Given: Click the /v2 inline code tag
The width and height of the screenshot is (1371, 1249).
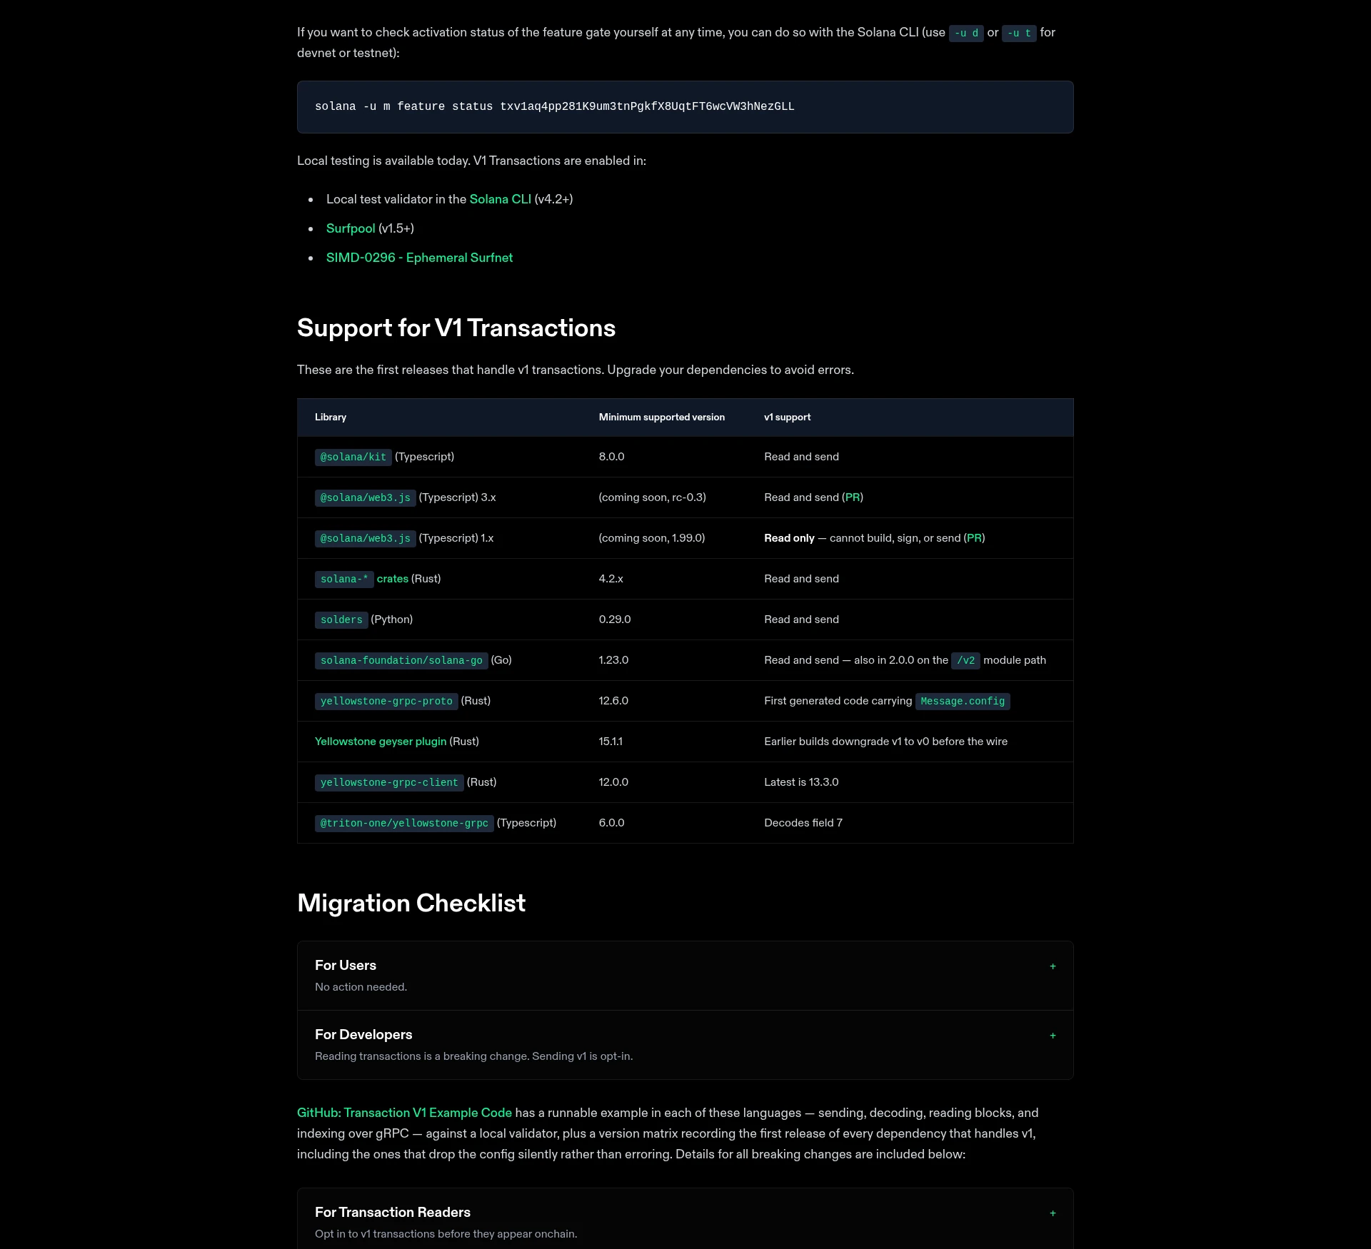Looking at the screenshot, I should [965, 660].
